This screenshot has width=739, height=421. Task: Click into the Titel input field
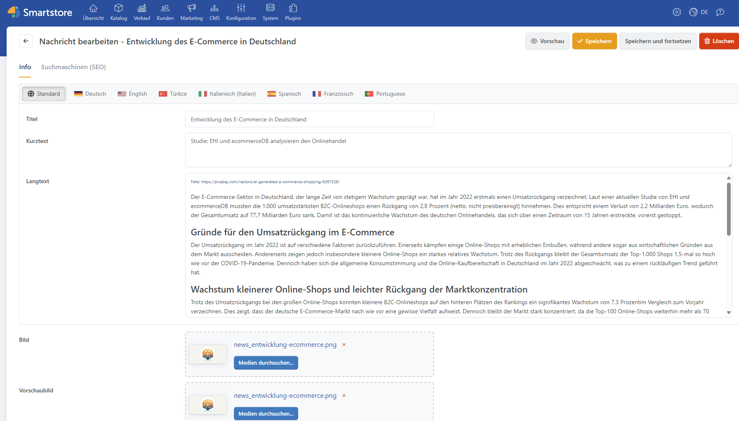pyautogui.click(x=309, y=119)
